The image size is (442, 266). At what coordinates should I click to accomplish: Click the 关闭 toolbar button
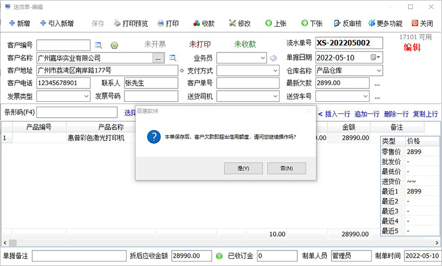point(422,23)
